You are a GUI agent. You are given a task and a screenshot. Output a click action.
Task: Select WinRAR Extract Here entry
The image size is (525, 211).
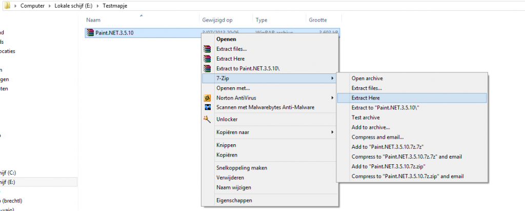coord(270,59)
